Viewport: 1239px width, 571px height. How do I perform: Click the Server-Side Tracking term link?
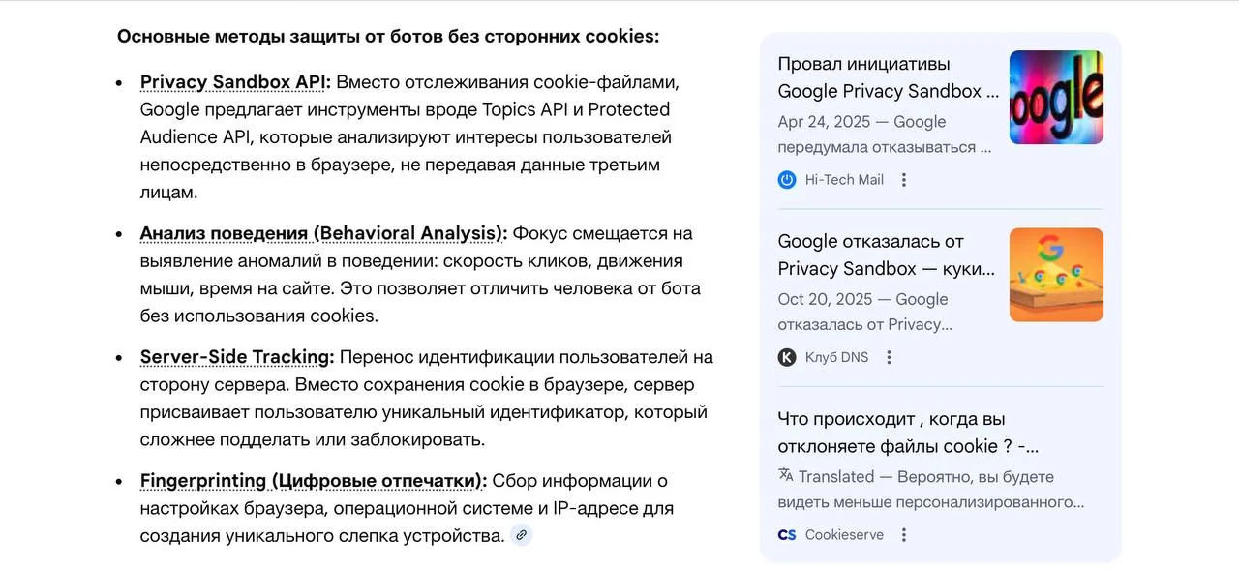tap(237, 357)
